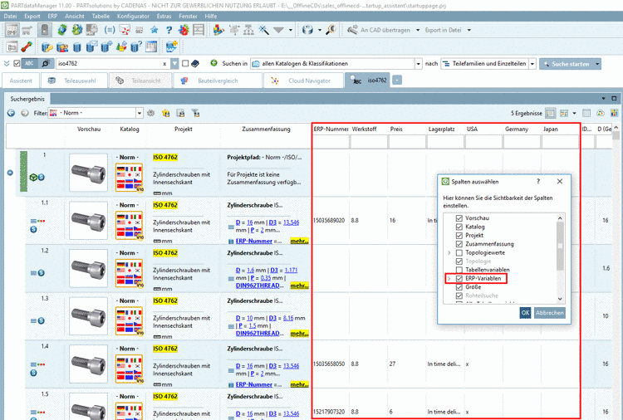Click the magnifying glass search icon in toolbar
The width and height of the screenshot is (623, 420).
[x=331, y=30]
